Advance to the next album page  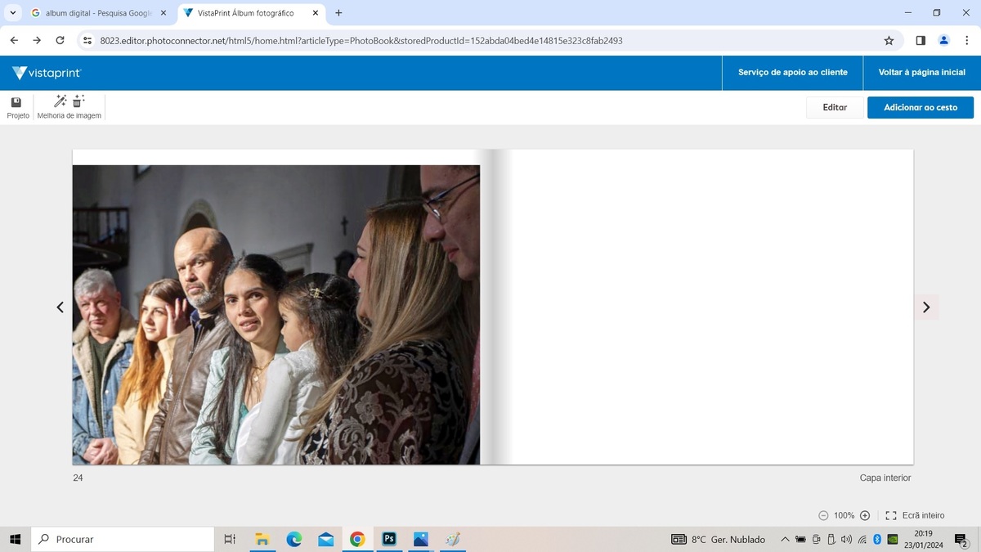pos(926,307)
